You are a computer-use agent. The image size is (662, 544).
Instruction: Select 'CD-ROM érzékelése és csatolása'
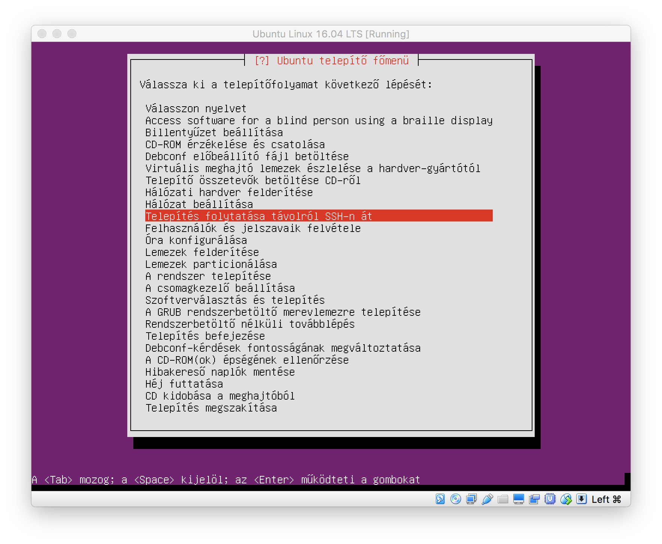point(235,144)
